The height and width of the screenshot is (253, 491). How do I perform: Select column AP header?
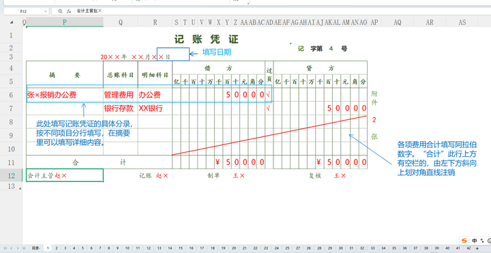coord(374,22)
